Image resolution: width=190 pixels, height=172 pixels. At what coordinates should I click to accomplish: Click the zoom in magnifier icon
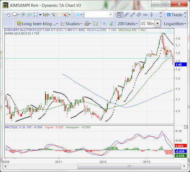[23, 15]
